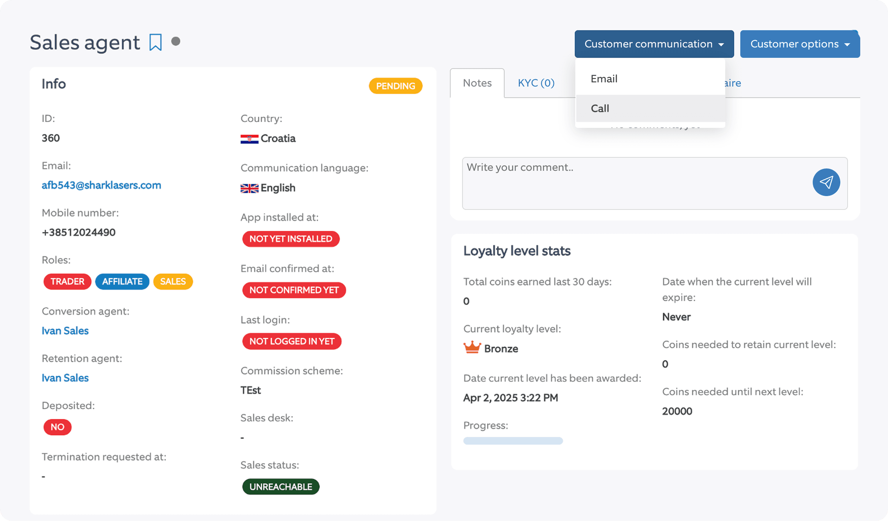Click the loyalty progress bar

(x=512, y=441)
